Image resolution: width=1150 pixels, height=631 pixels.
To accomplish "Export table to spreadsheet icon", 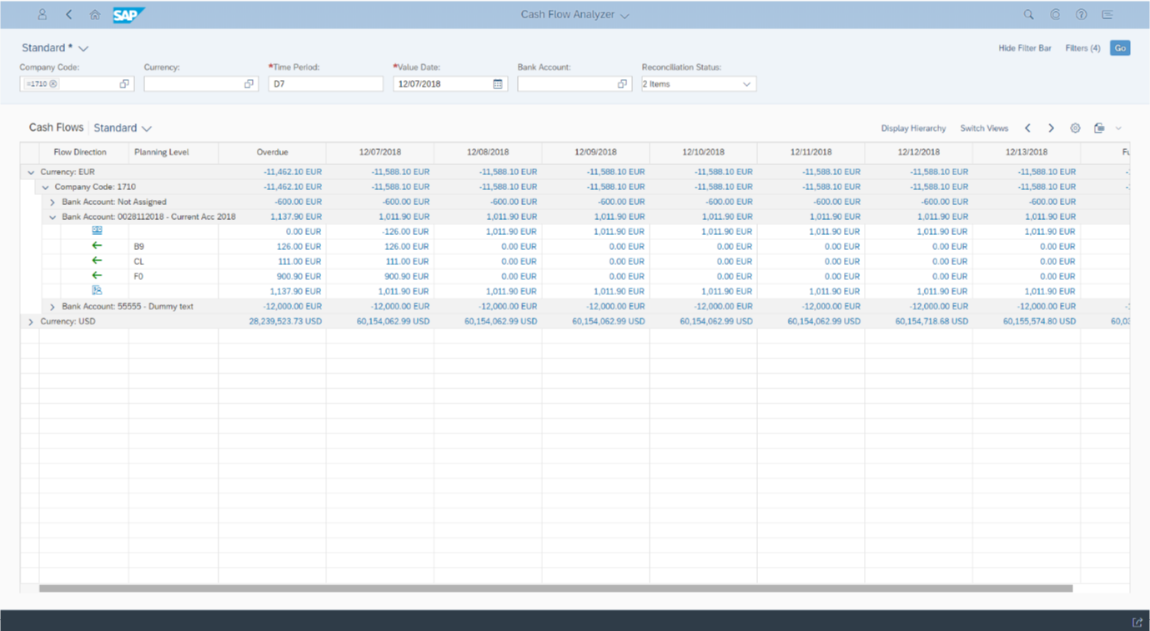I will point(1099,128).
